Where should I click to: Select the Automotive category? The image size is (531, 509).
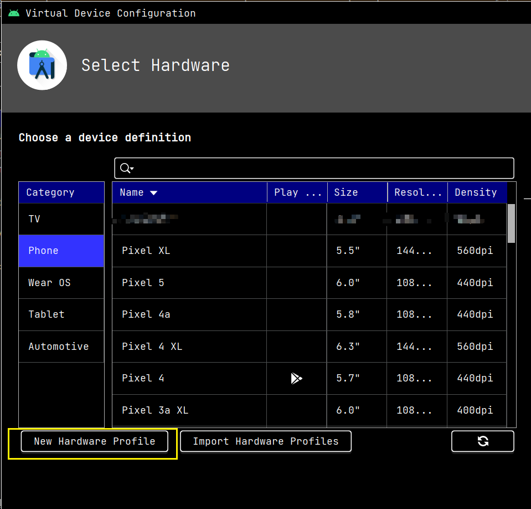[61, 347]
